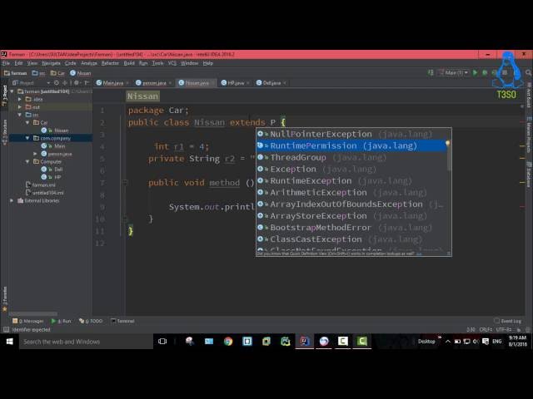Select Nissan class in project tree
This screenshot has height=399, width=533.
55,131
